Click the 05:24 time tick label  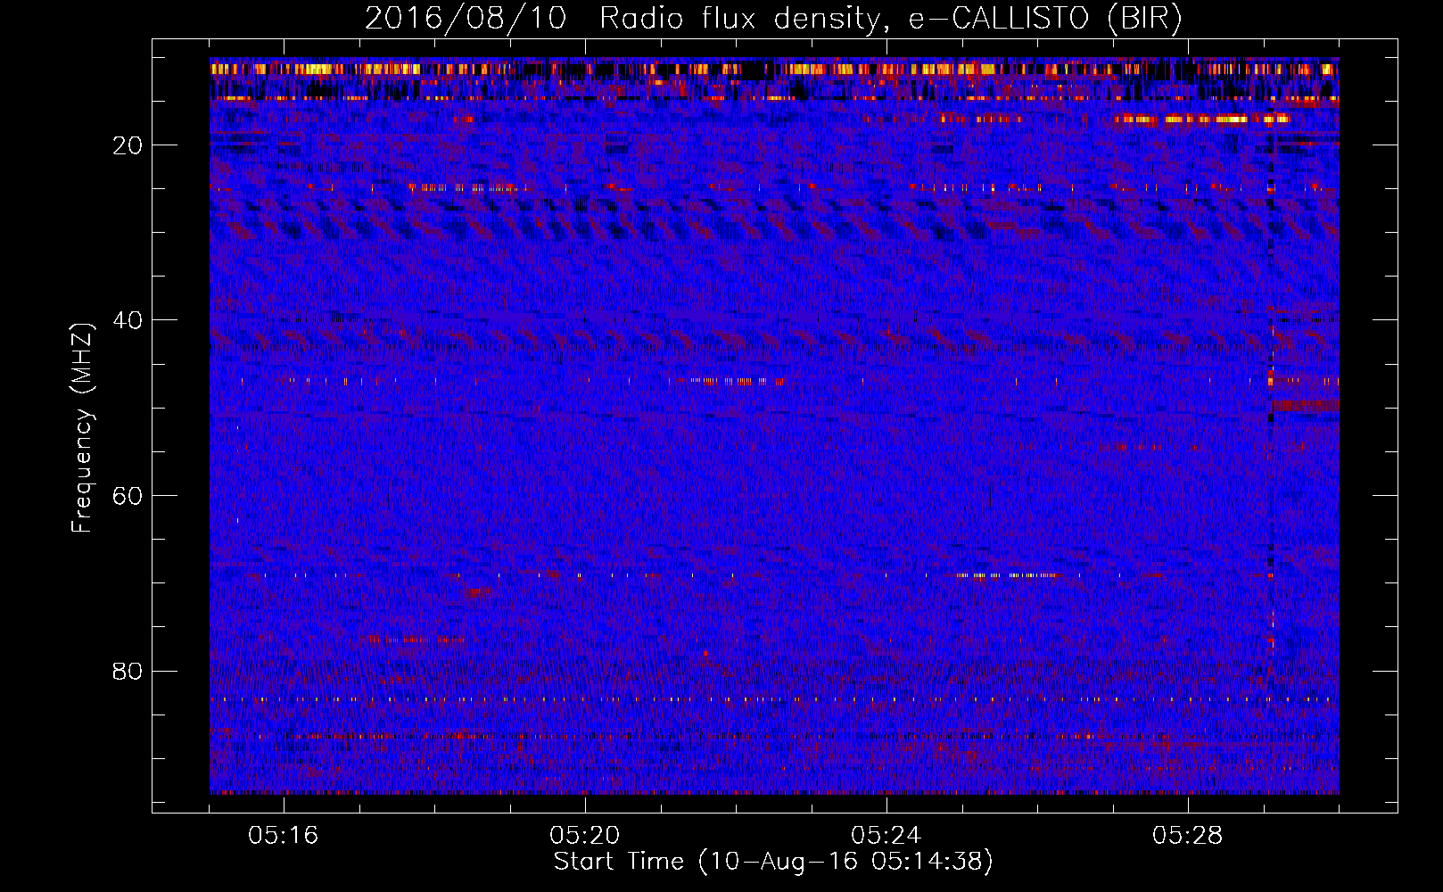[x=886, y=836]
